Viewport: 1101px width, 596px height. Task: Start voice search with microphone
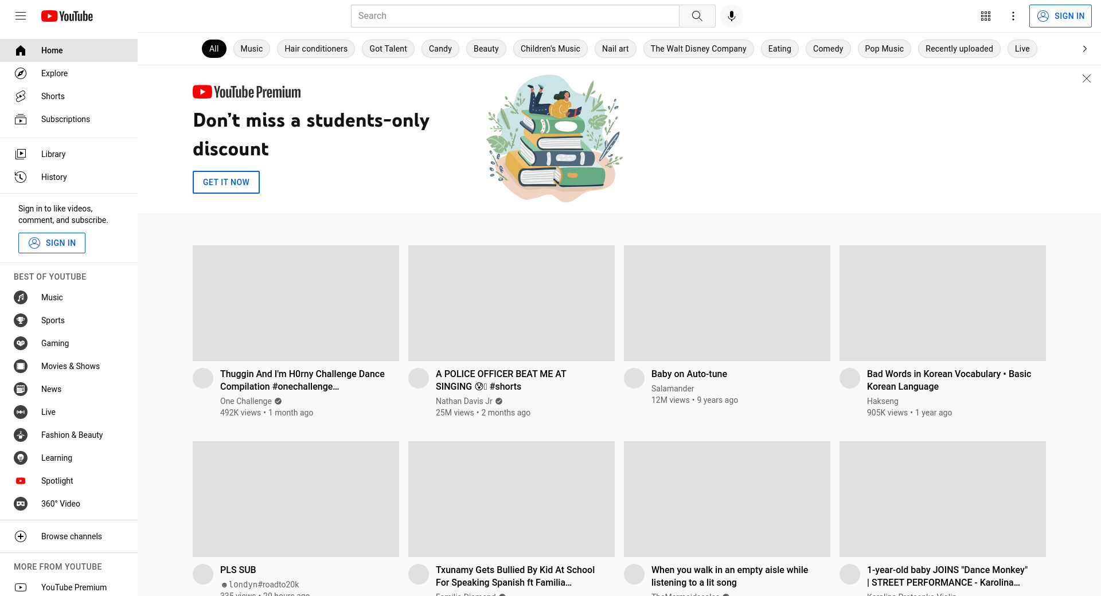click(731, 16)
